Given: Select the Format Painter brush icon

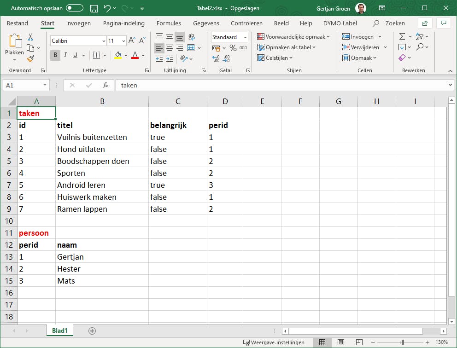Looking at the screenshot, I should point(30,58).
